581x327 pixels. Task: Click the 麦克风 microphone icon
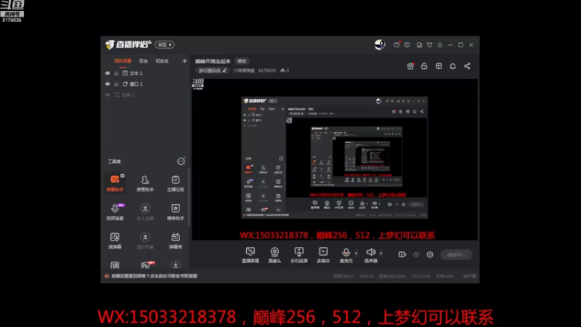[x=346, y=252]
